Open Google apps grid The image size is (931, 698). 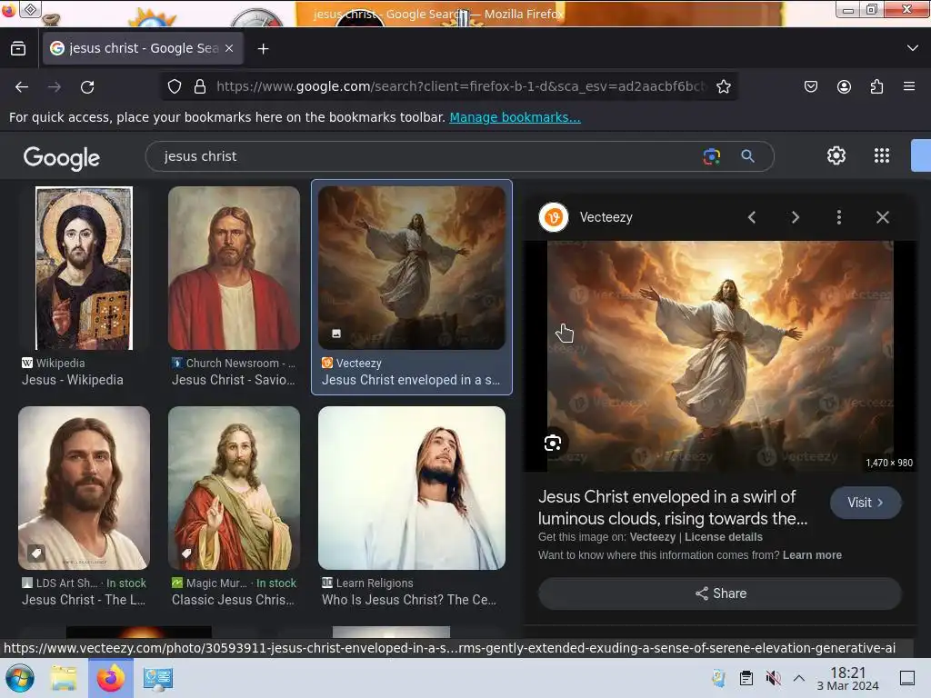[x=882, y=155]
